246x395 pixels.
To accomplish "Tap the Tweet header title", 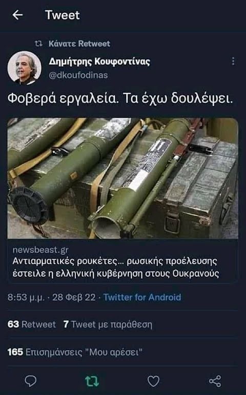I will click(x=62, y=15).
